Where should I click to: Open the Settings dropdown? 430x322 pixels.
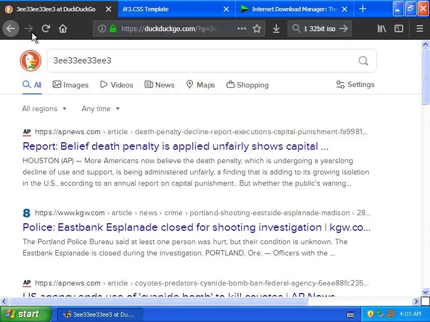tap(355, 85)
